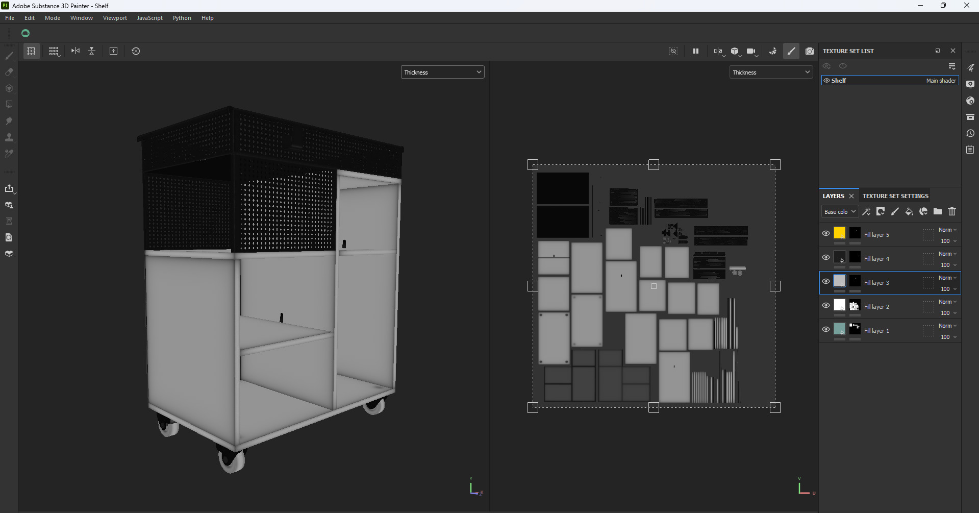Close the Layers tab
Image resolution: width=979 pixels, height=513 pixels.
point(851,196)
